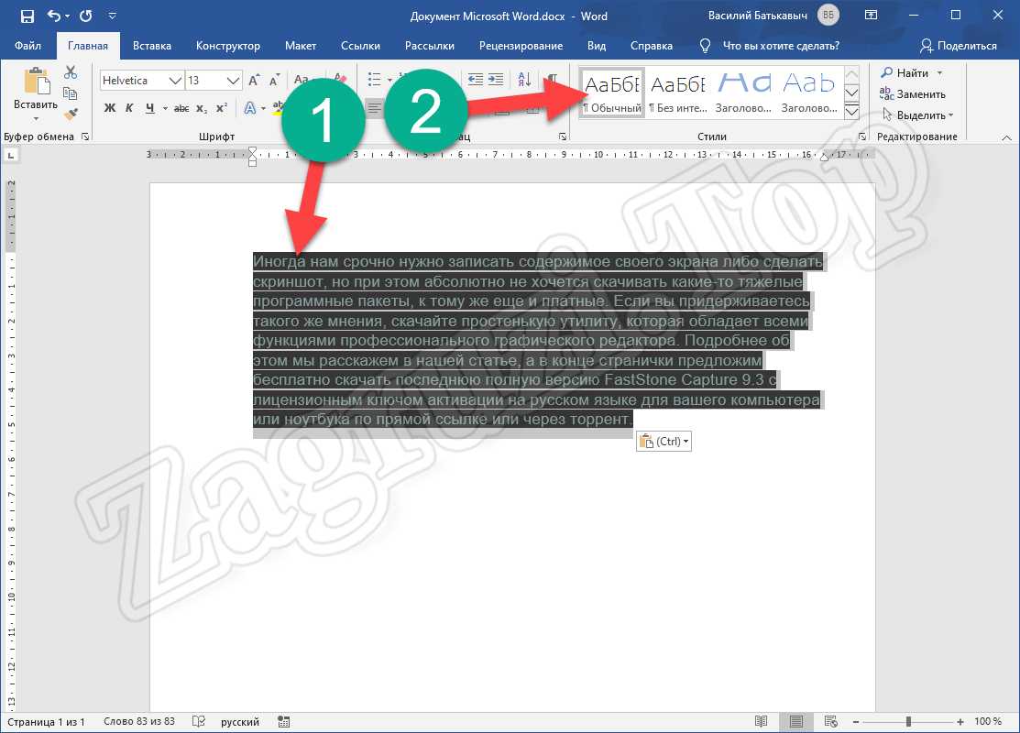This screenshot has width=1020, height=733.
Task: Toggle strikethrough (abc) formatting
Action: pyautogui.click(x=181, y=108)
